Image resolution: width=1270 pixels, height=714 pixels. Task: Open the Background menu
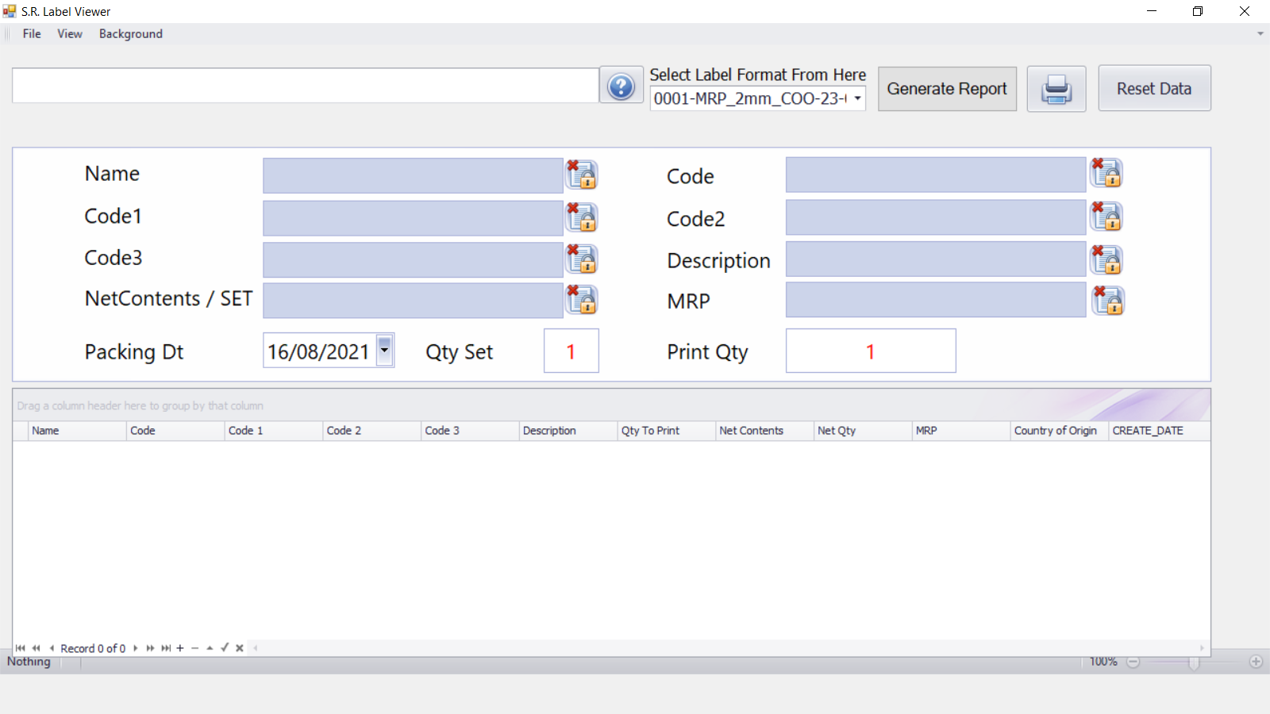pyautogui.click(x=130, y=34)
